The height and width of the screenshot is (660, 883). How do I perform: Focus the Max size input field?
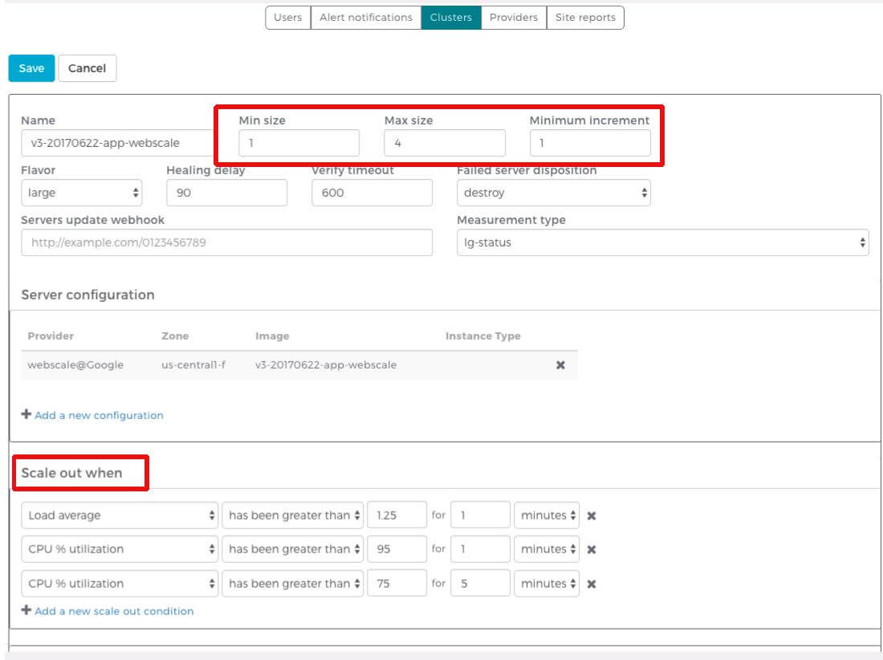click(445, 143)
